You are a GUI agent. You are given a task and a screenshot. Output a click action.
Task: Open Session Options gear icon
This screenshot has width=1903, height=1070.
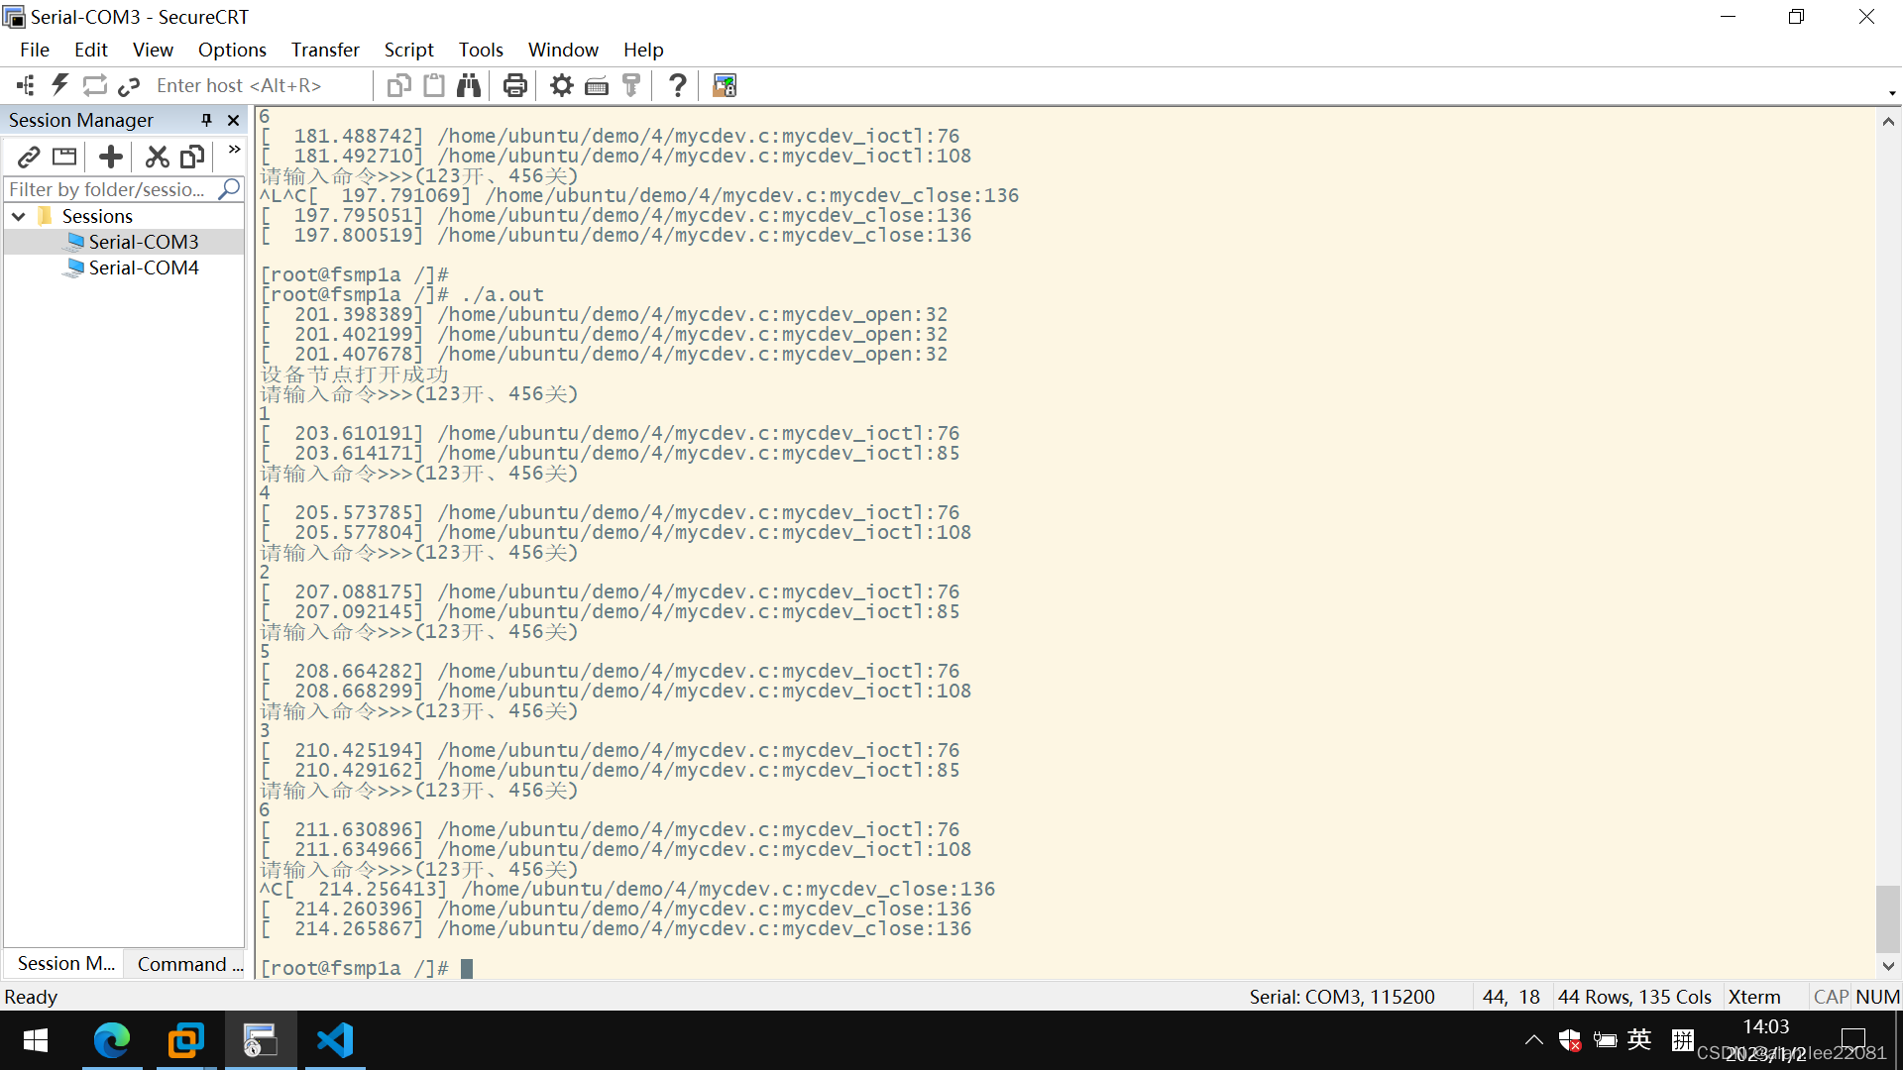562,85
